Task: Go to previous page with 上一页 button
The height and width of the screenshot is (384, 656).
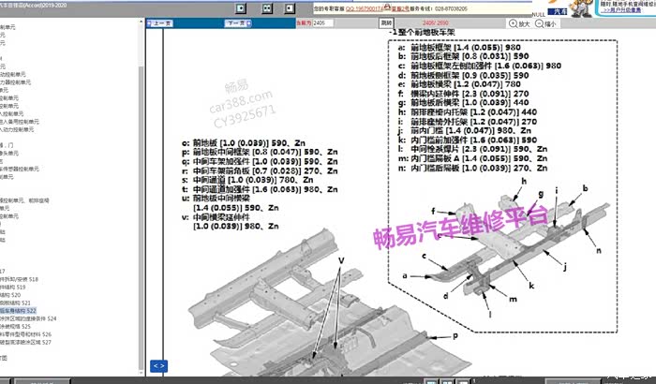Action: [160, 23]
